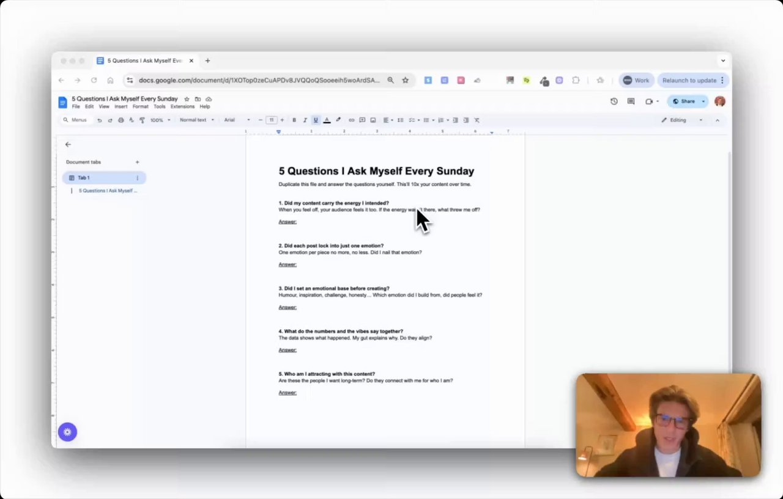Screen dimensions: 783x499
Task: Open the Extensions menu
Action: tap(182, 106)
